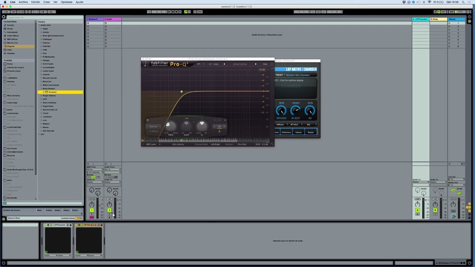This screenshot has height=267, width=475.
Task: Open the Ver menu
Action: pyautogui.click(x=55, y=2)
